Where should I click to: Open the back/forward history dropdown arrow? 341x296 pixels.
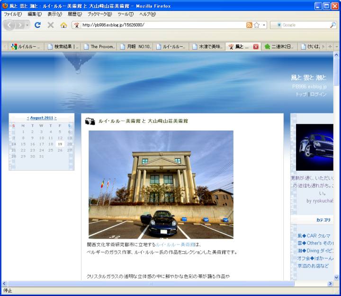pyautogui.click(x=27, y=25)
